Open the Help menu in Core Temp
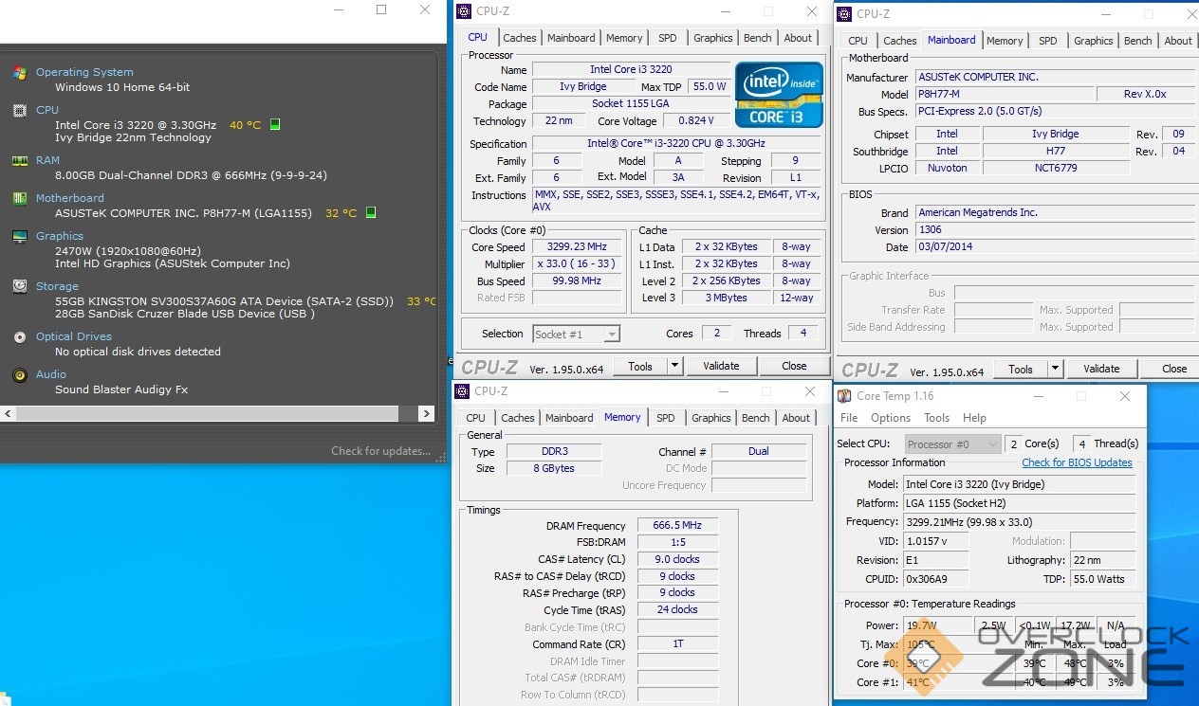 [974, 418]
